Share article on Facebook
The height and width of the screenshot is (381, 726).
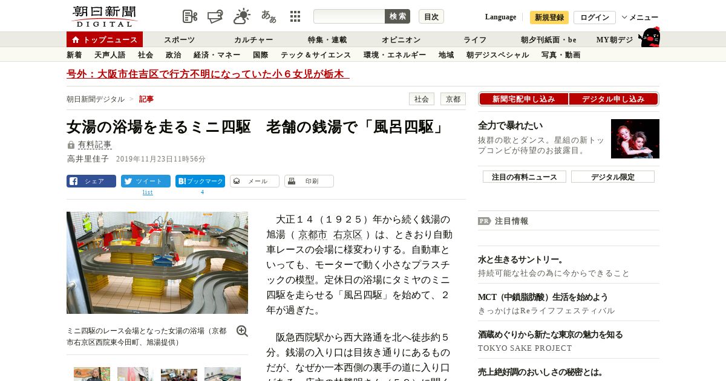point(91,181)
